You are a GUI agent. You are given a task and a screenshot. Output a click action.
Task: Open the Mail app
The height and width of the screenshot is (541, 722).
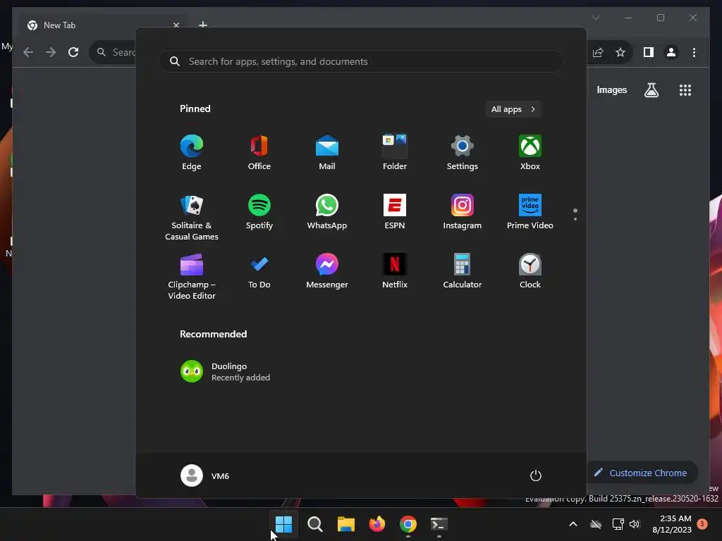pyautogui.click(x=327, y=153)
